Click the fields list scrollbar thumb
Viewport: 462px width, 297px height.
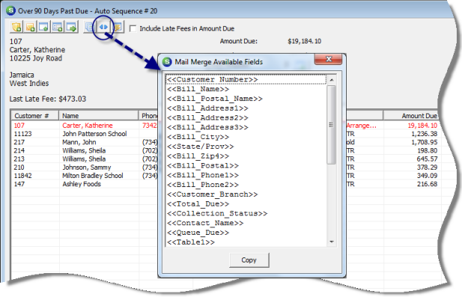[332, 124]
